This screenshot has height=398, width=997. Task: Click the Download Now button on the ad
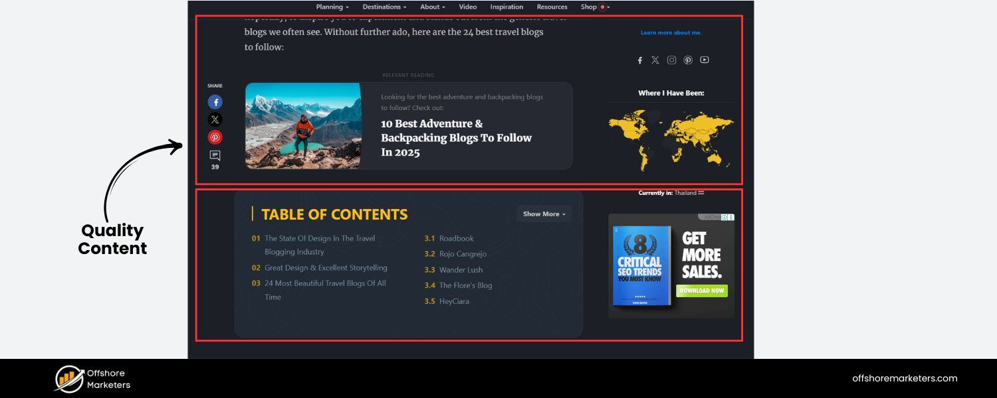[701, 291]
